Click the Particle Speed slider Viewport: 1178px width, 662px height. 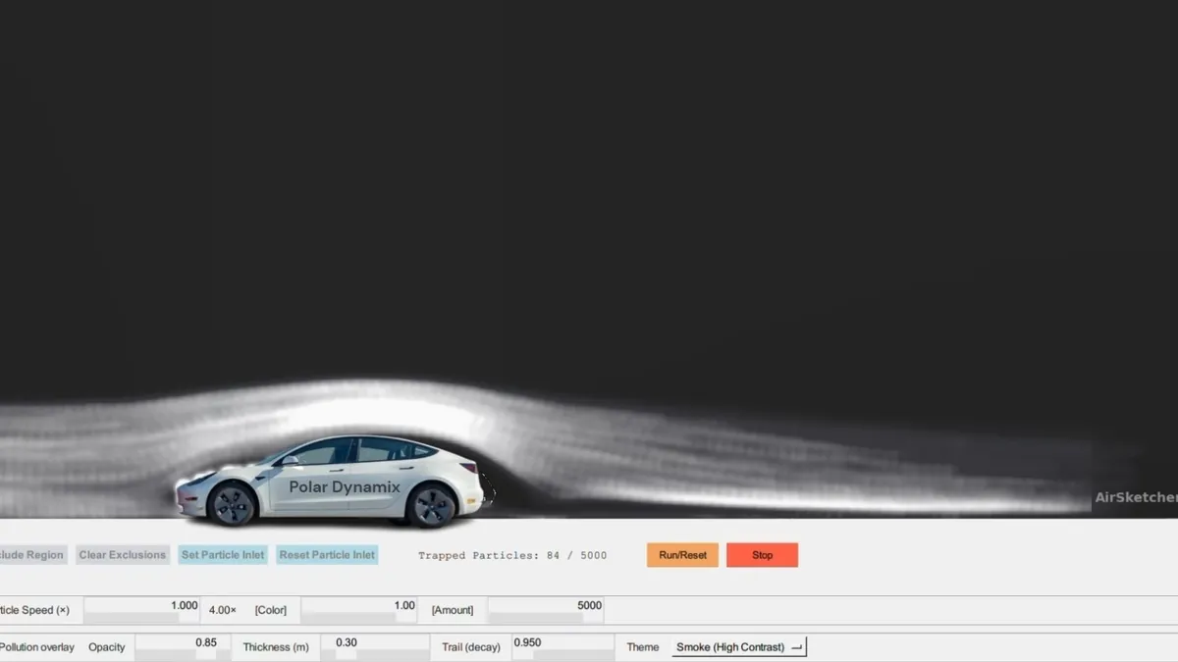click(x=141, y=618)
